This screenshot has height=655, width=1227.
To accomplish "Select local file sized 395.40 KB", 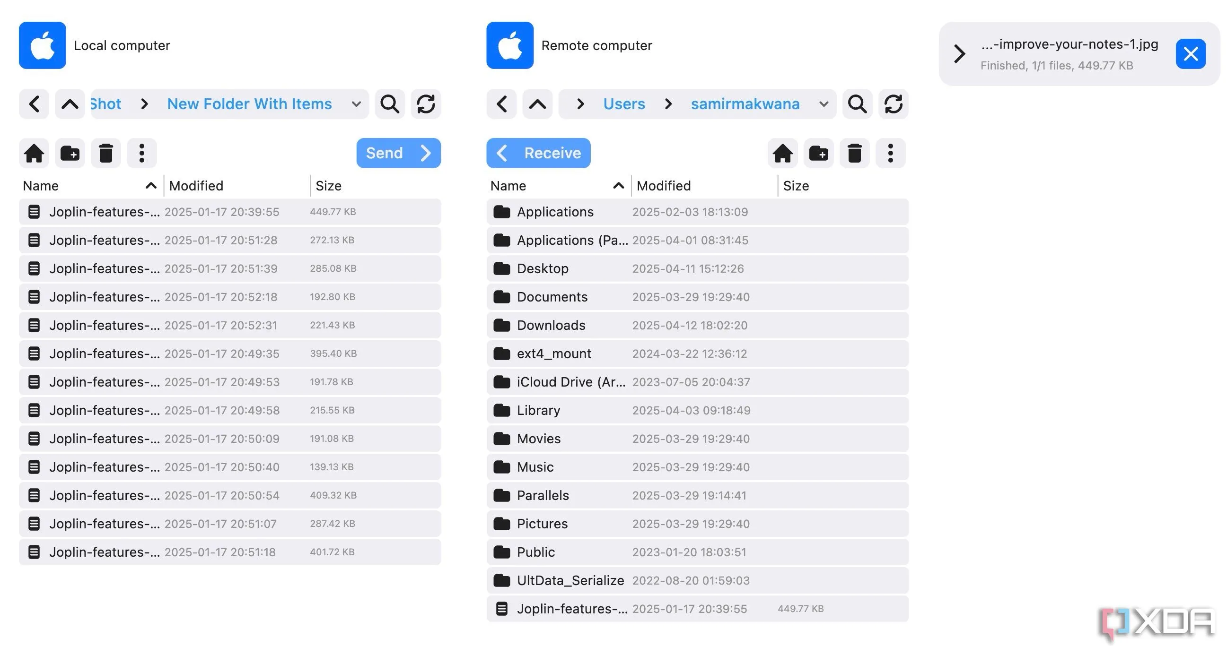I will (x=230, y=353).
